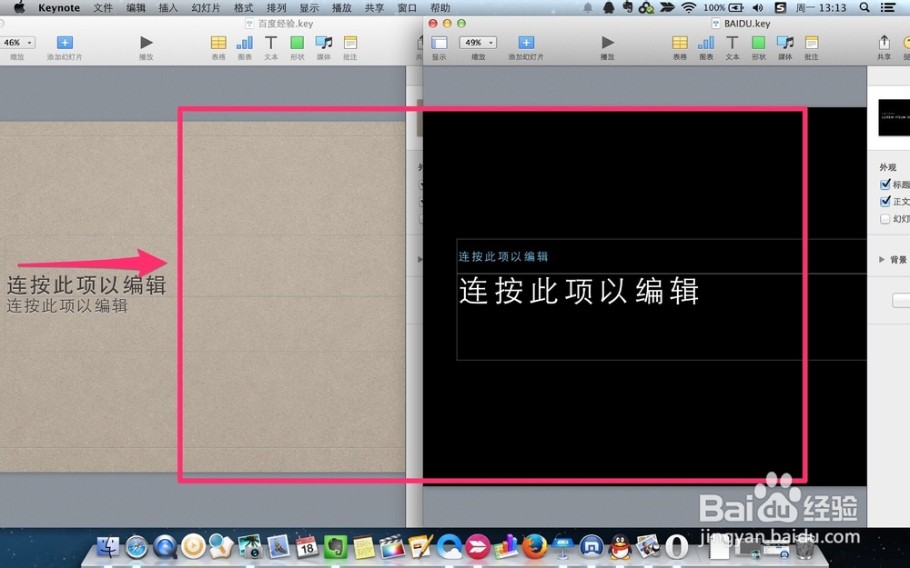Image resolution: width=910 pixels, height=568 pixels.
Task: Open the 播放 menu in the menu bar
Action: [x=342, y=7]
